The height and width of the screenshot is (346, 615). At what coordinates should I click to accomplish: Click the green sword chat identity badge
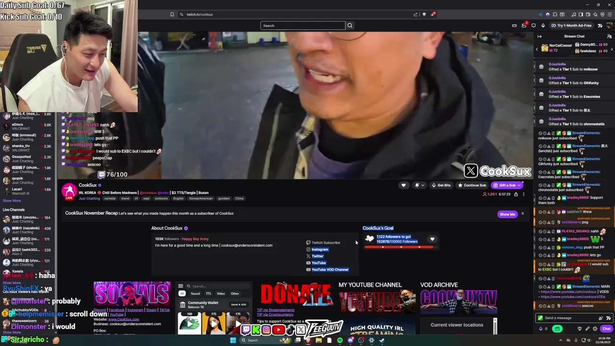540,318
